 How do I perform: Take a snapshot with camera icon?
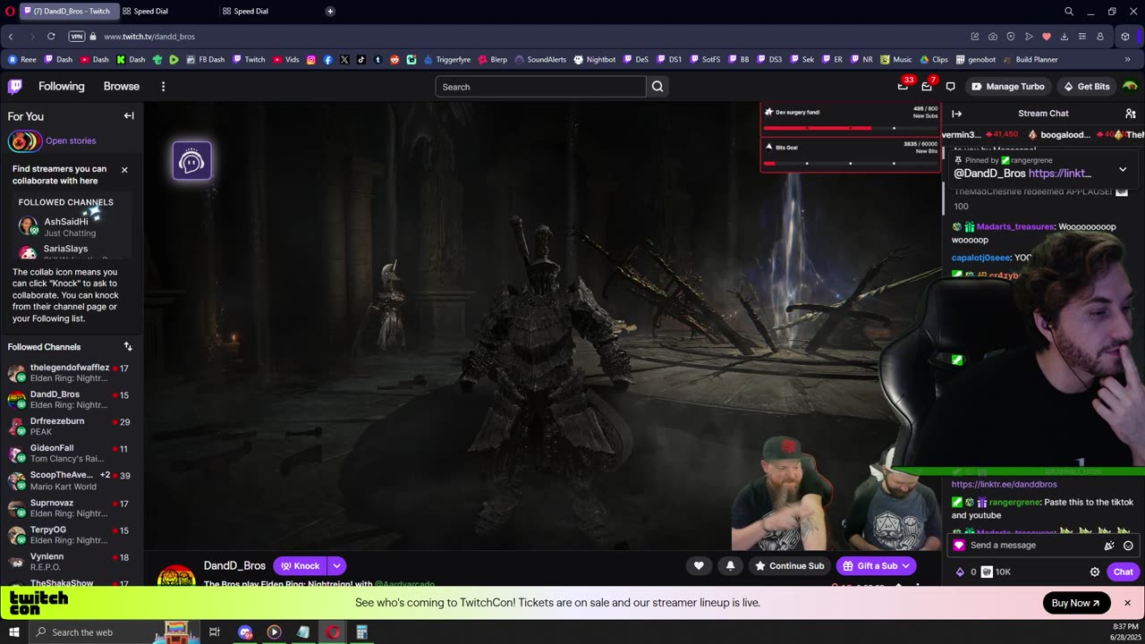[x=993, y=36]
